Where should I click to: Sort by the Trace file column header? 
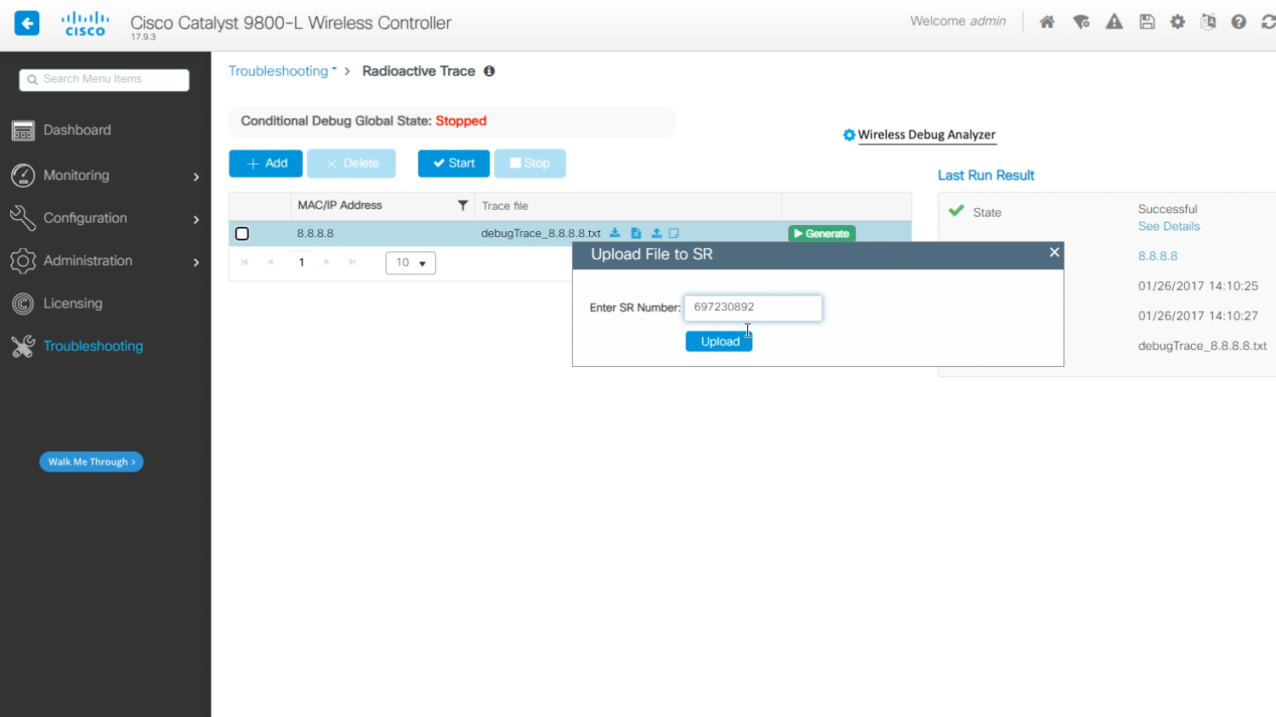pyautogui.click(x=505, y=206)
